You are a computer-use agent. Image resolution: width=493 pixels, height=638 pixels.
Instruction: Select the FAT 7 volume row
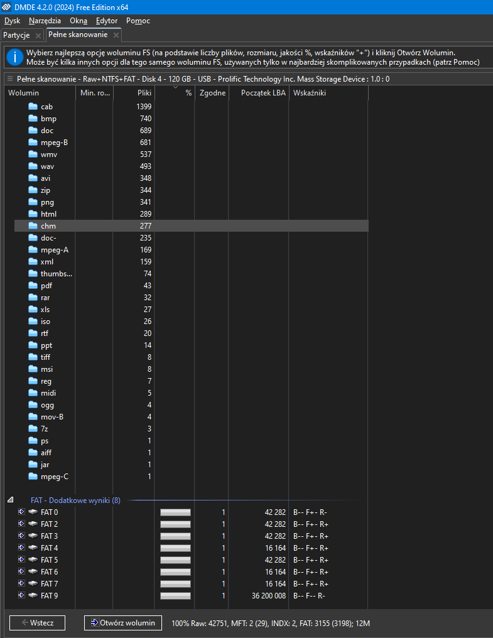point(192,583)
